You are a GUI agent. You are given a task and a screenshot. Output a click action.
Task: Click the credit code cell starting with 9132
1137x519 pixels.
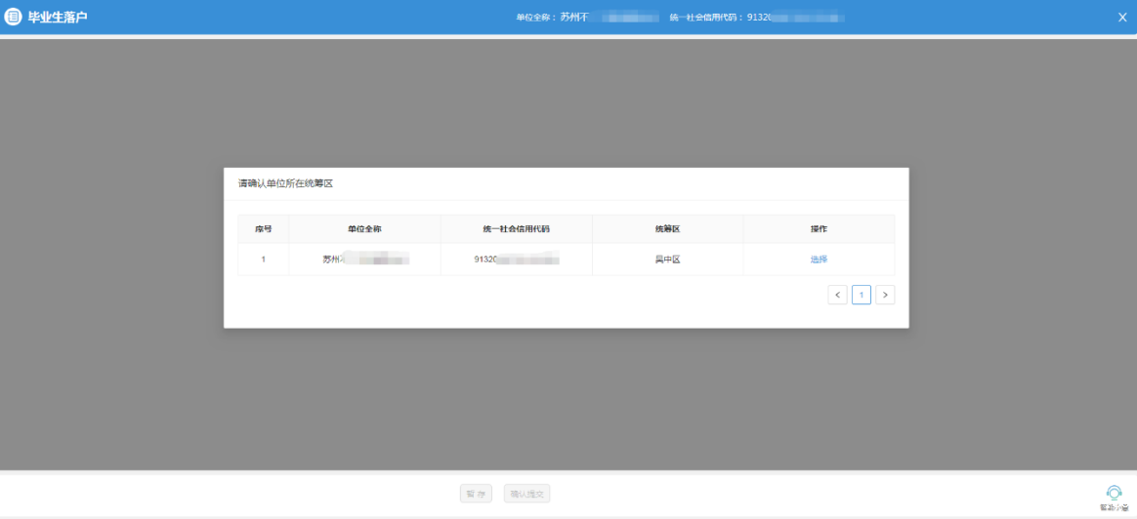coord(516,259)
